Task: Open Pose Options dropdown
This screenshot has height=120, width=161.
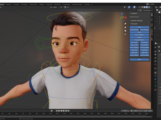Action: tap(148, 10)
